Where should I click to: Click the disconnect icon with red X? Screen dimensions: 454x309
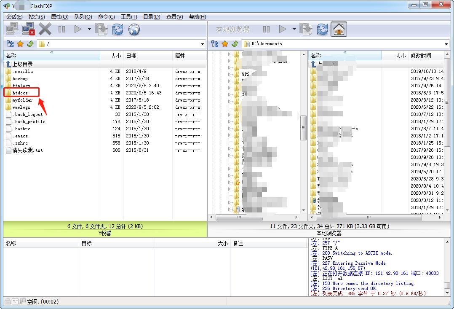point(29,29)
